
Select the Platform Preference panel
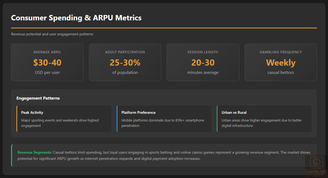coord(164,119)
